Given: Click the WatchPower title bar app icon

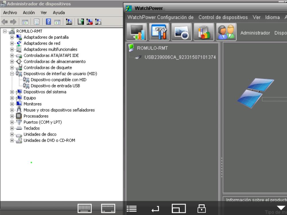Looking at the screenshot, I should tap(129, 8).
